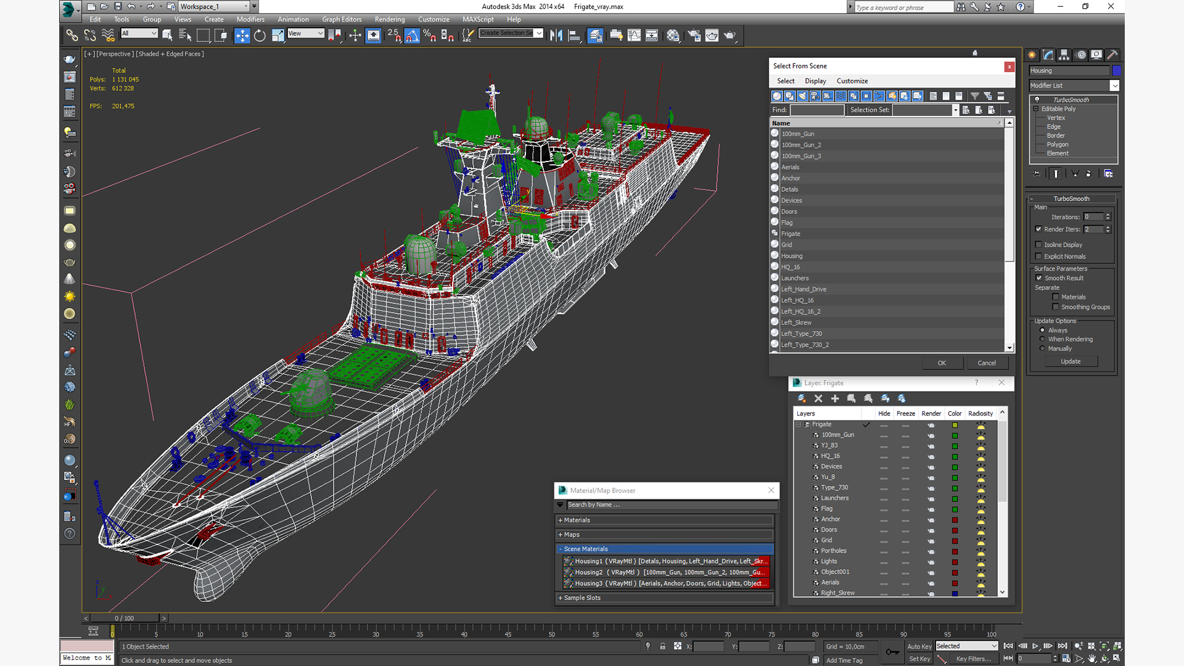Click Pin Stack icon under modifier stack
Screen dimensions: 1184x666
point(1037,174)
